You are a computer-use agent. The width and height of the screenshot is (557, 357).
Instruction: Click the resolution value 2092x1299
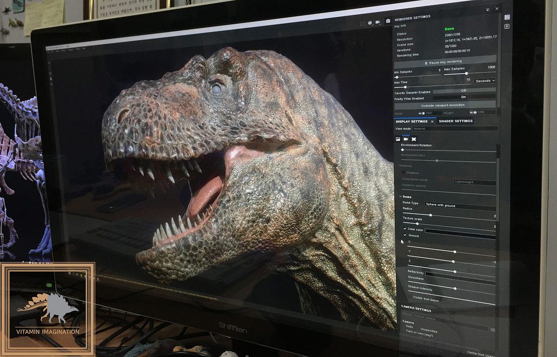point(453,35)
